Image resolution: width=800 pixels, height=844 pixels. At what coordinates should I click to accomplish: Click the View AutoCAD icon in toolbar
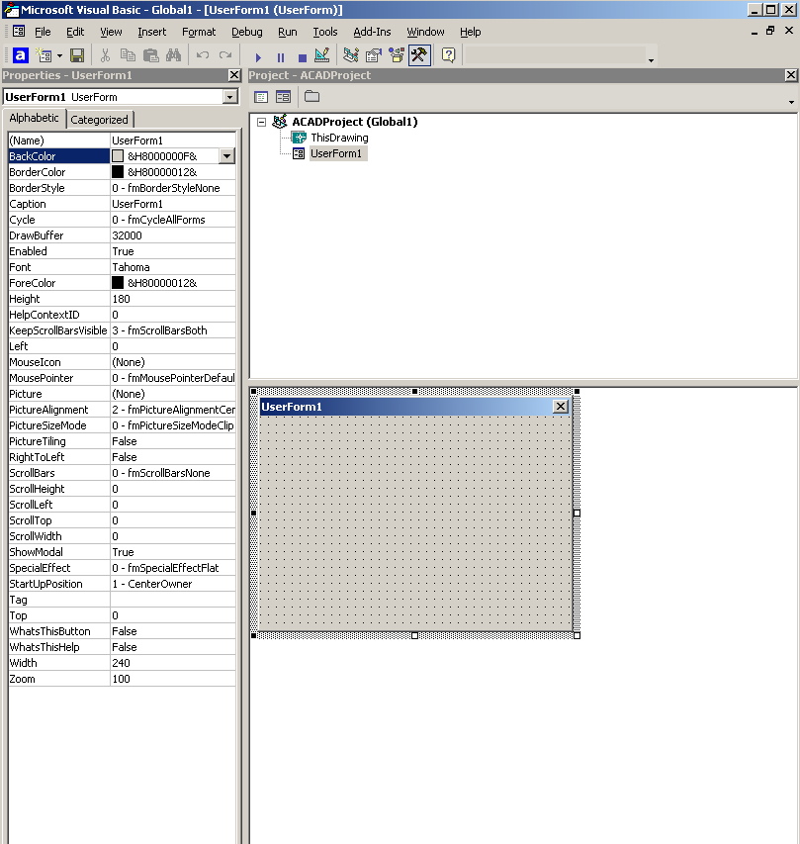[20, 55]
